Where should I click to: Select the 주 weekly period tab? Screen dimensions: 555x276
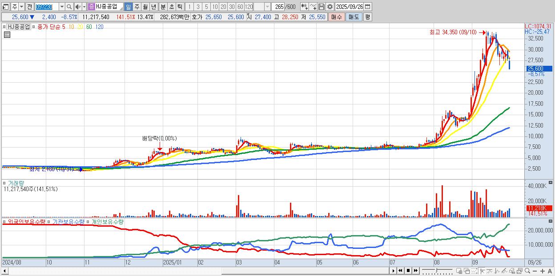click(137, 7)
